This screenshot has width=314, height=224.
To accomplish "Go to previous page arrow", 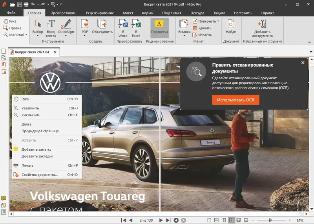I will coord(131,220).
